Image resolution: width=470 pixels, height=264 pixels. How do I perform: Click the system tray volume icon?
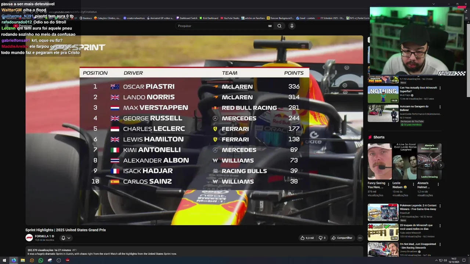point(445,260)
